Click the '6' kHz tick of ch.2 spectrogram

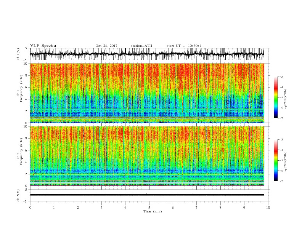point(27,150)
